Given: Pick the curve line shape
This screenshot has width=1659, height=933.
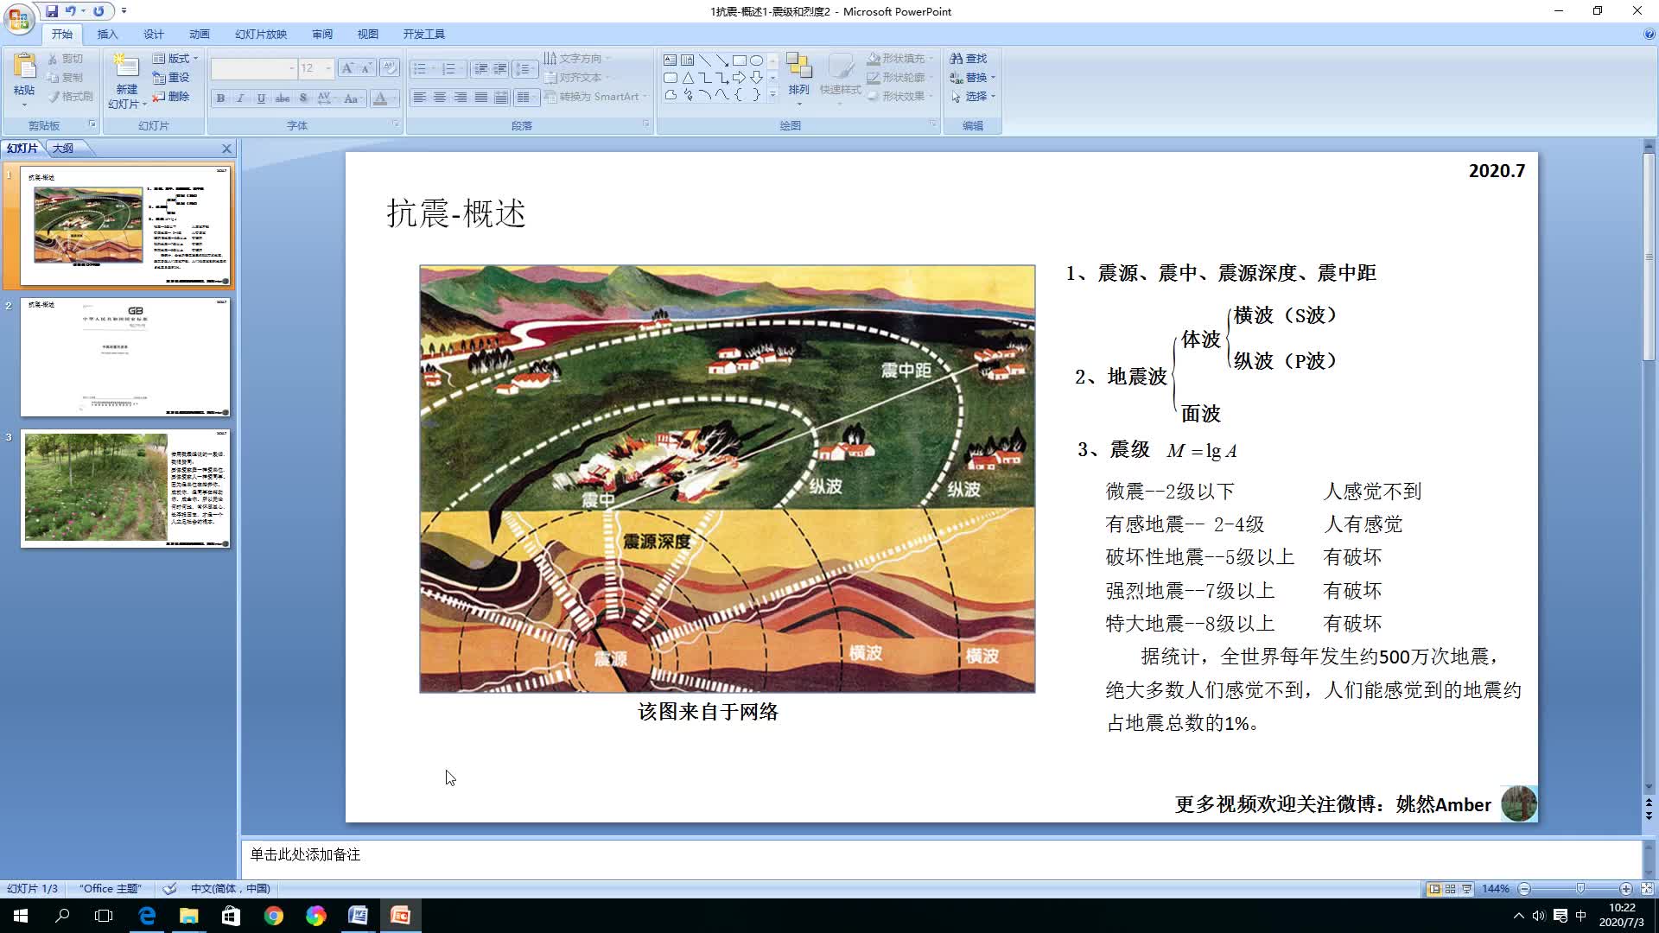Looking at the screenshot, I should tap(722, 95).
